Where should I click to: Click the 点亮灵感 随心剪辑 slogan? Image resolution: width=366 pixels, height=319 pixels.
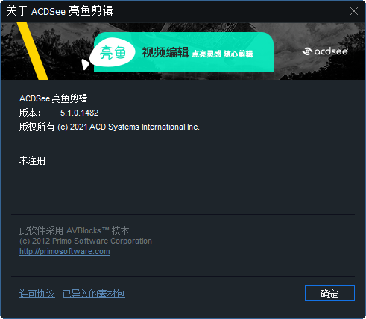(x=222, y=54)
